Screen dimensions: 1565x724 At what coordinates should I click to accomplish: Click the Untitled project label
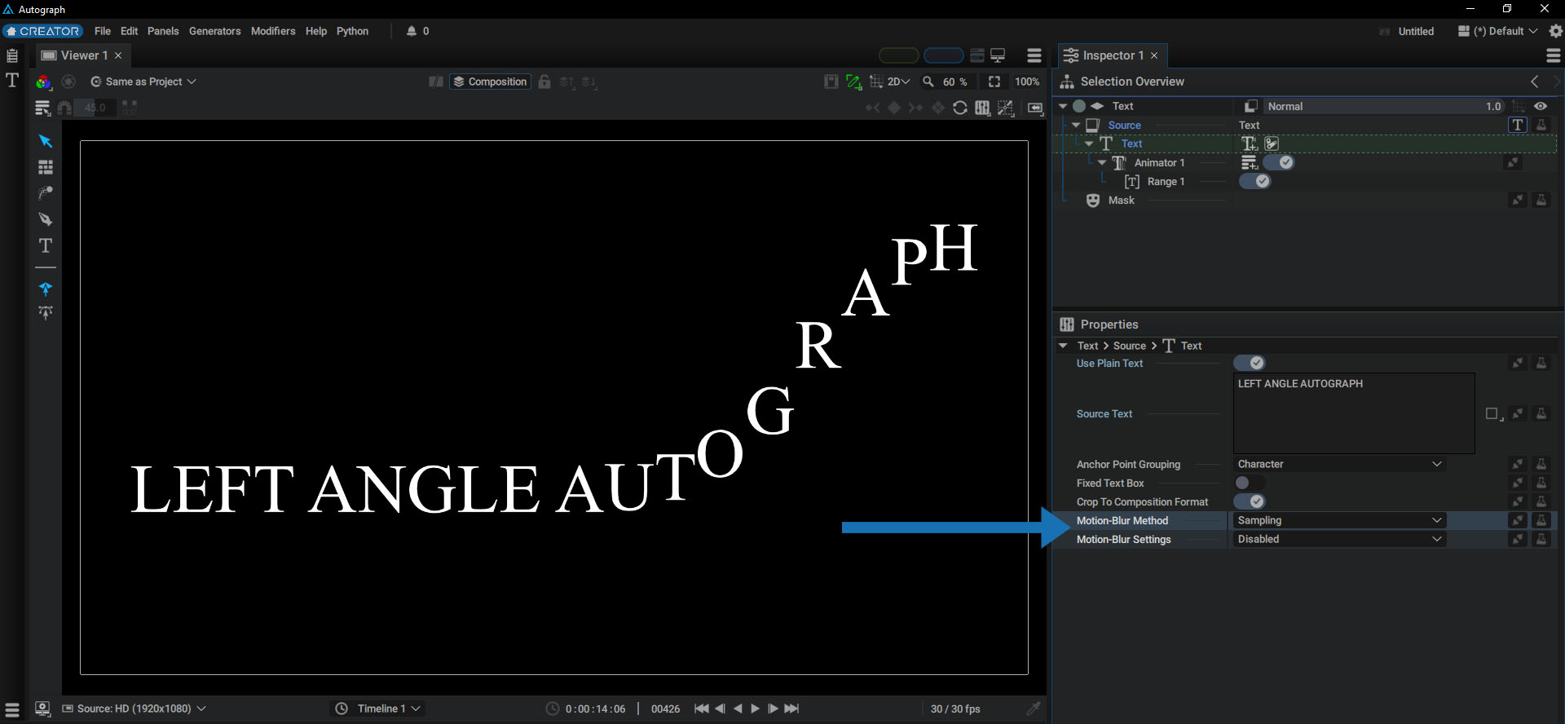tap(1416, 31)
